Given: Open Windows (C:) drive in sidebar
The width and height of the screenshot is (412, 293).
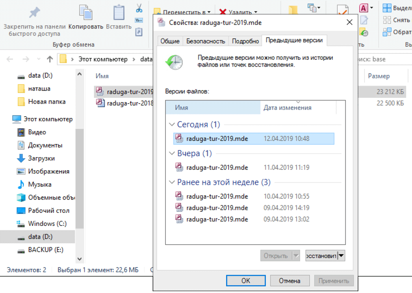Looking at the screenshot, I should click(x=47, y=224).
